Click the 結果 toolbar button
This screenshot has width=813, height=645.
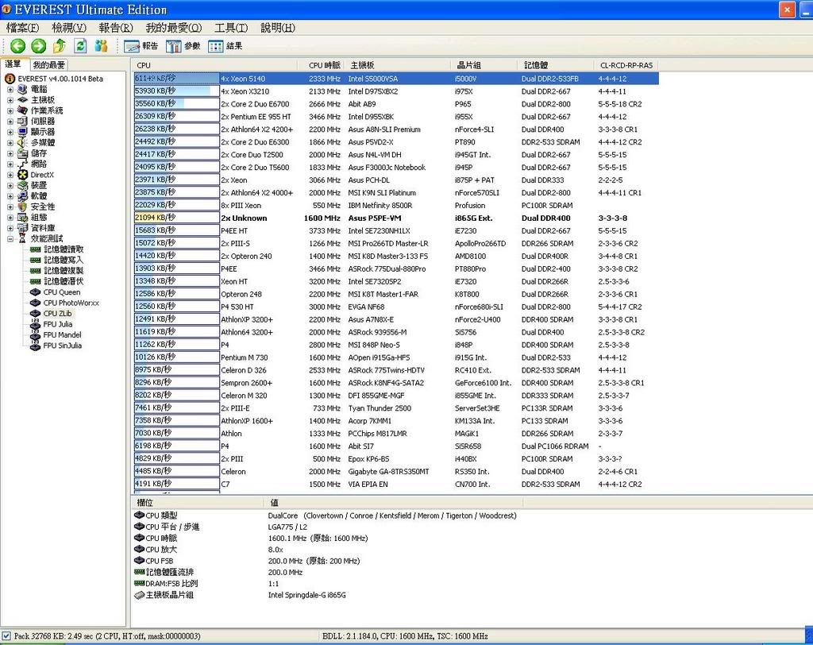coord(225,46)
